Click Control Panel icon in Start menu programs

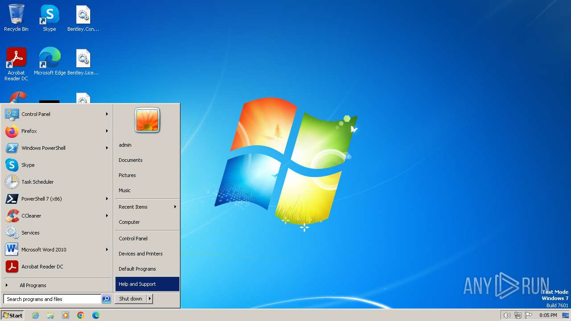(12, 114)
